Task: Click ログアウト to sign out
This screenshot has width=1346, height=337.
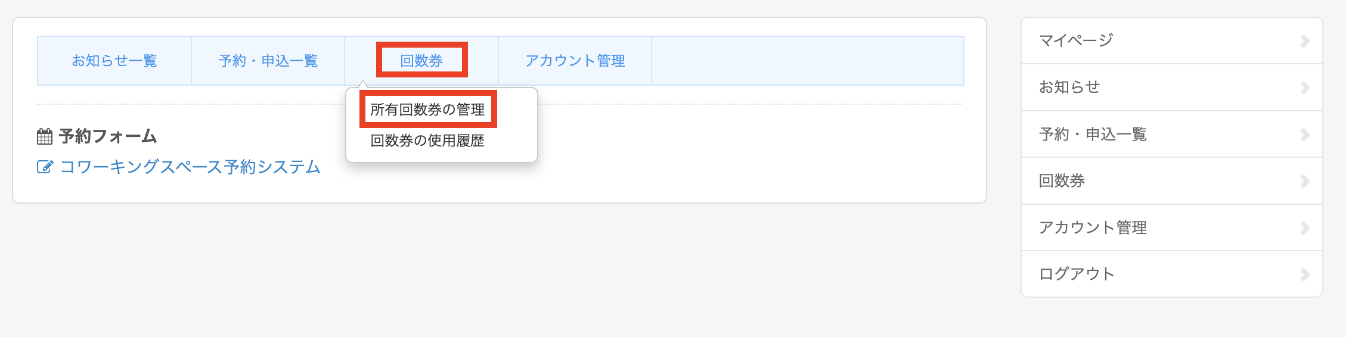Action: 1077,274
